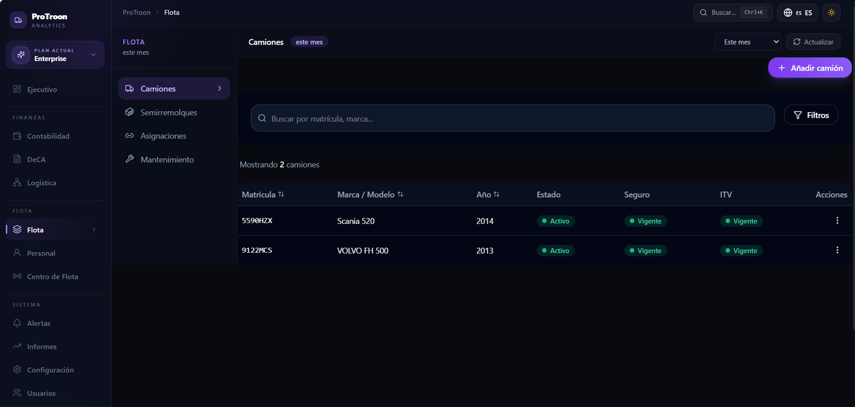Expand the Enterprise plan selector
This screenshot has width=855, height=407.
[x=55, y=55]
